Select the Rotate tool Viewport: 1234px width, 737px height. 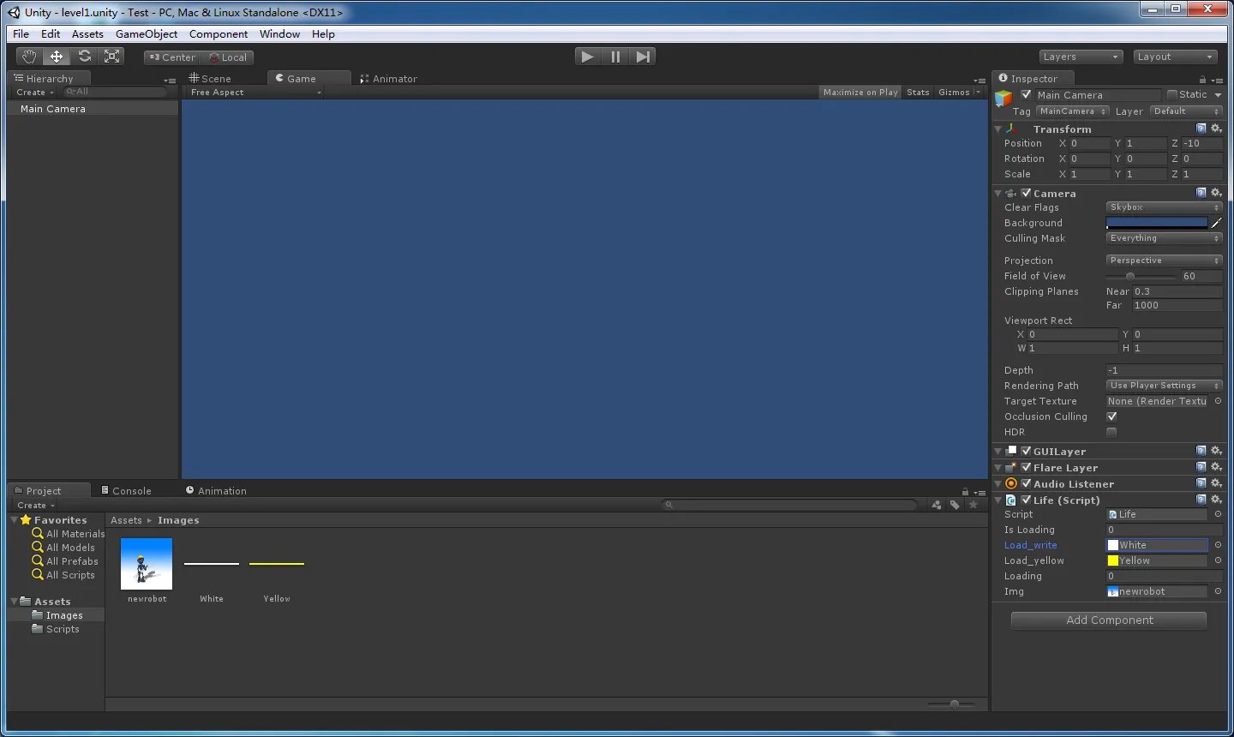[x=84, y=57]
